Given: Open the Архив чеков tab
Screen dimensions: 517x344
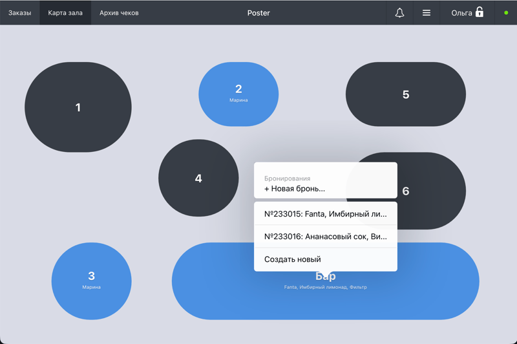Looking at the screenshot, I should (119, 13).
